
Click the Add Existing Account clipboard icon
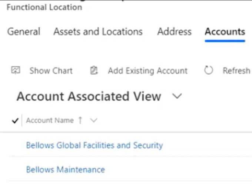(94, 70)
